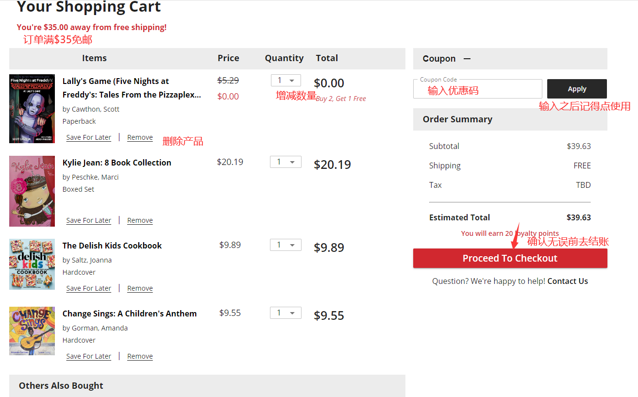
Task: Open quantity dropdown for Lally's Game
Action: coord(285,81)
